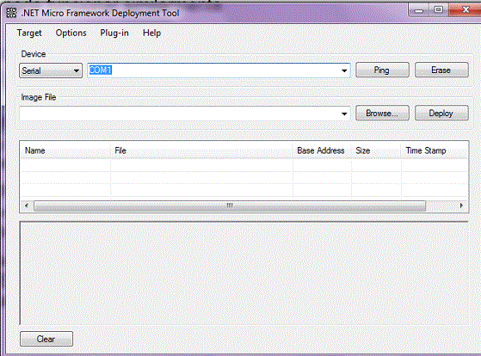
Task: Click inside the Image File path field
Action: pos(180,114)
